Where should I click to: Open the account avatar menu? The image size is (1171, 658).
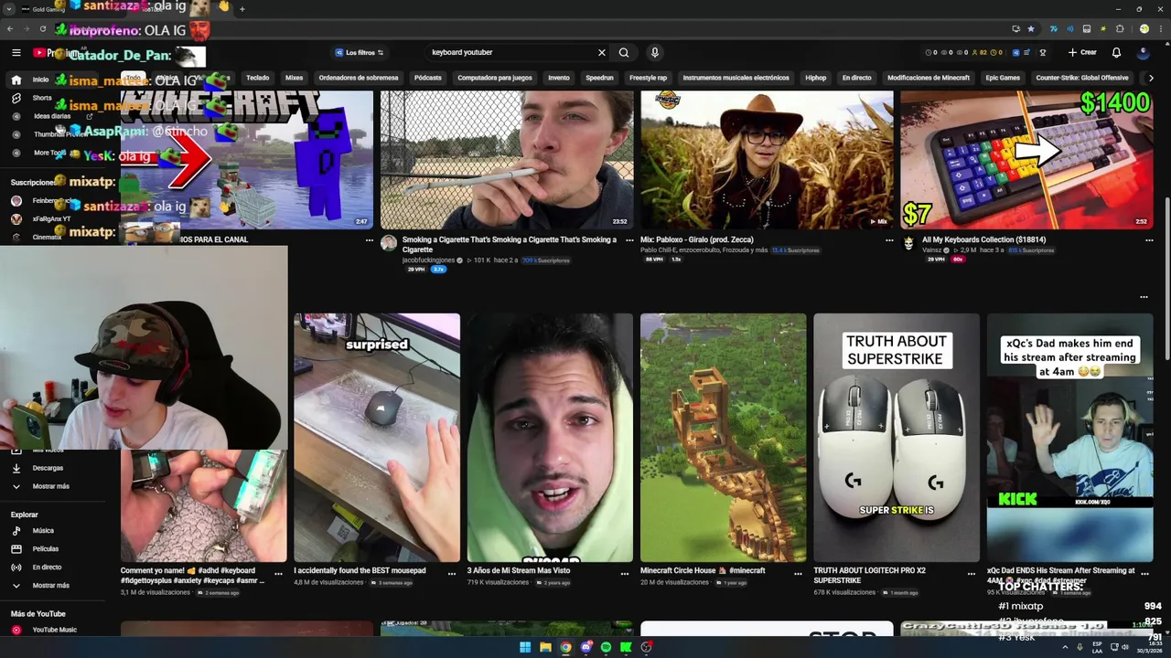point(1144,53)
